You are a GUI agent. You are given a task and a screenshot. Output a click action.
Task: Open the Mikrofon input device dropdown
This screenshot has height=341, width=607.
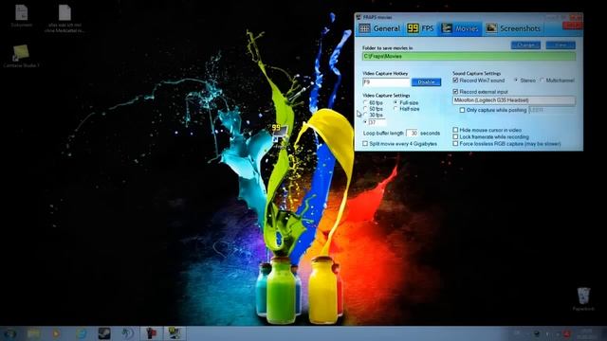pos(514,100)
